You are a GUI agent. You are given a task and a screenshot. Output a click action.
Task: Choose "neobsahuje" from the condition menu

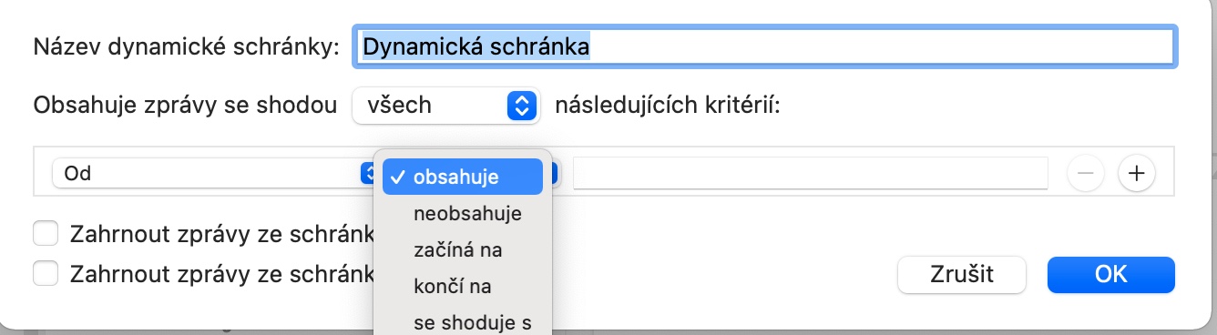pyautogui.click(x=466, y=214)
